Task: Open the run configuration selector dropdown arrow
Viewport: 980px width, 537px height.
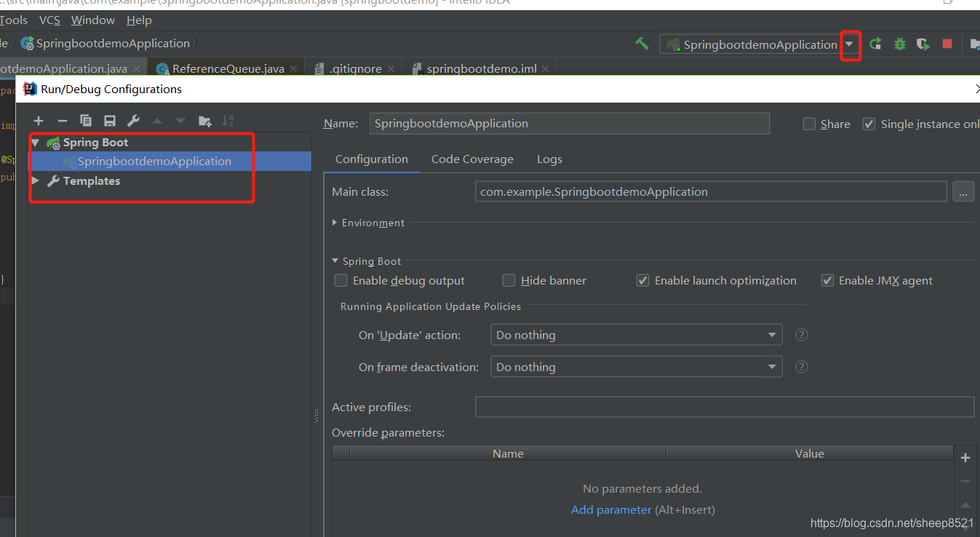Action: [849, 44]
